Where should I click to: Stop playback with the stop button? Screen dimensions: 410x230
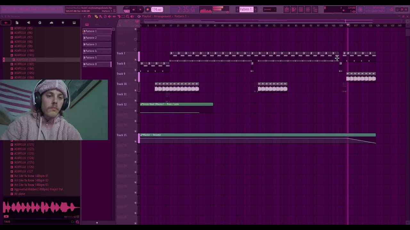[140, 9]
